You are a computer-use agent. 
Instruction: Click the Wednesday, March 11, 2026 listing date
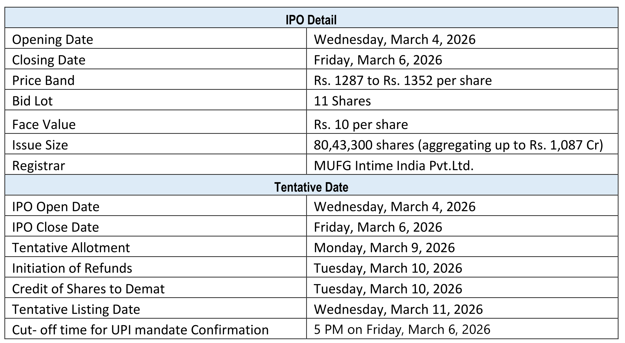[x=398, y=309]
